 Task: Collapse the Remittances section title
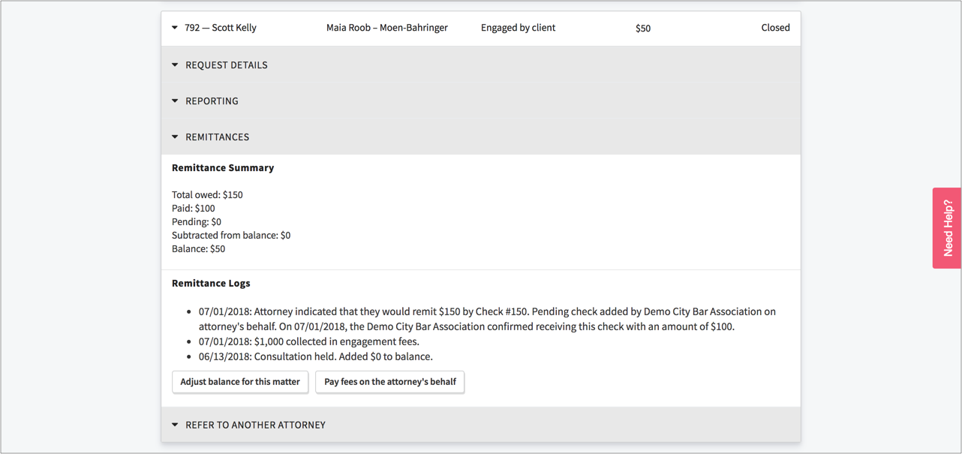217,137
